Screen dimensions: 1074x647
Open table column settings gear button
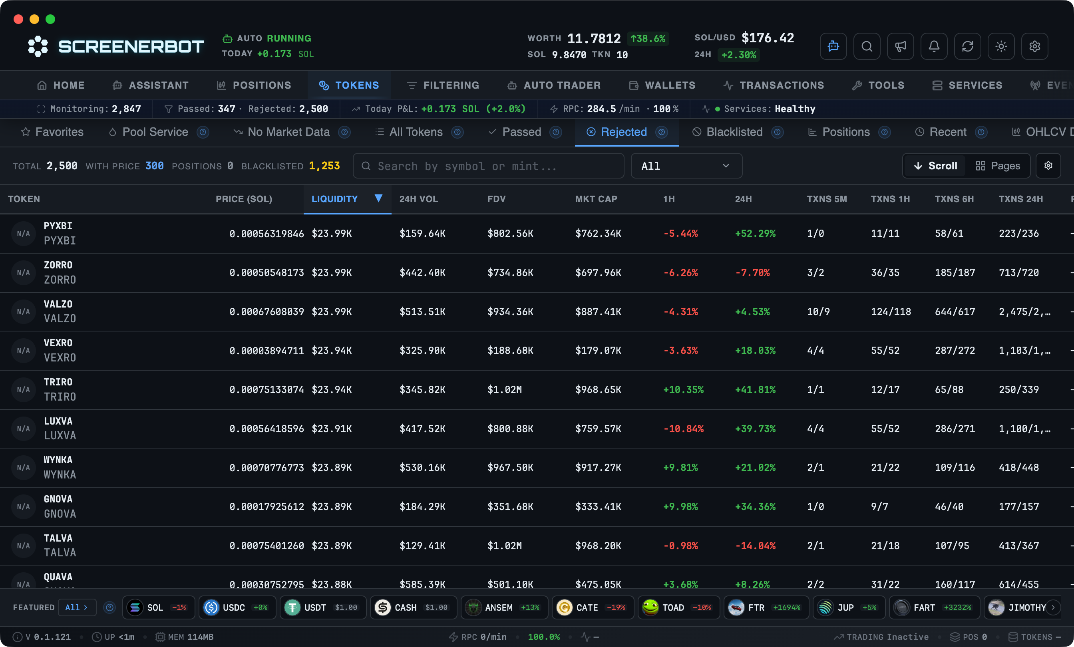pos(1048,166)
